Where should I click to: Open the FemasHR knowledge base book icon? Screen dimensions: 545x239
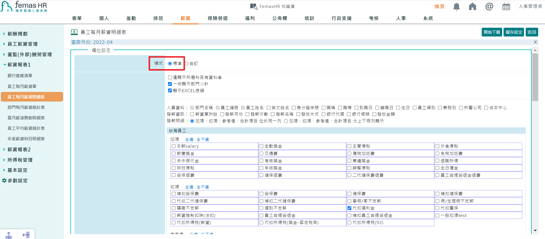(x=254, y=6)
